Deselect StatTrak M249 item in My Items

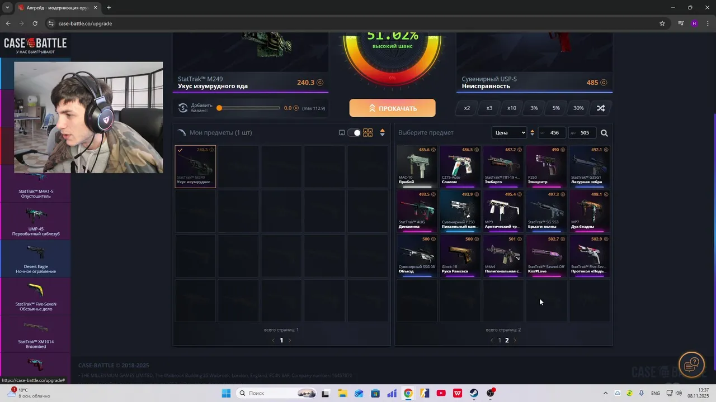[x=195, y=166]
